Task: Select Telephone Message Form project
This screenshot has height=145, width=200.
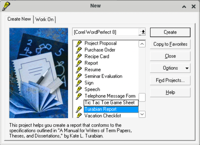Action: click(110, 96)
